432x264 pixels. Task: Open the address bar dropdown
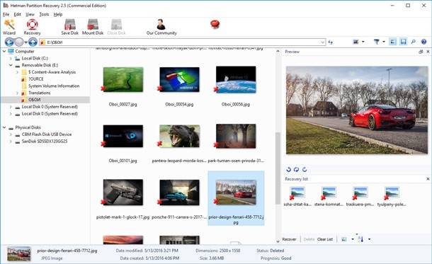(322, 42)
